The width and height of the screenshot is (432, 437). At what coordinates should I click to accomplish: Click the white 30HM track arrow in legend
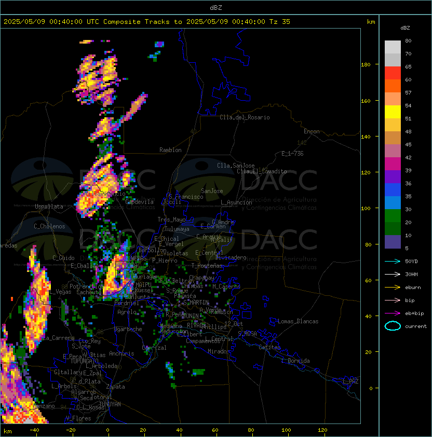point(393,274)
